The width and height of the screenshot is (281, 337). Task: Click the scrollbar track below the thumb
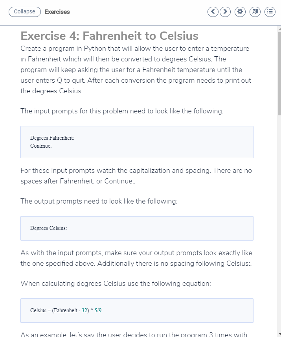[x=279, y=224]
